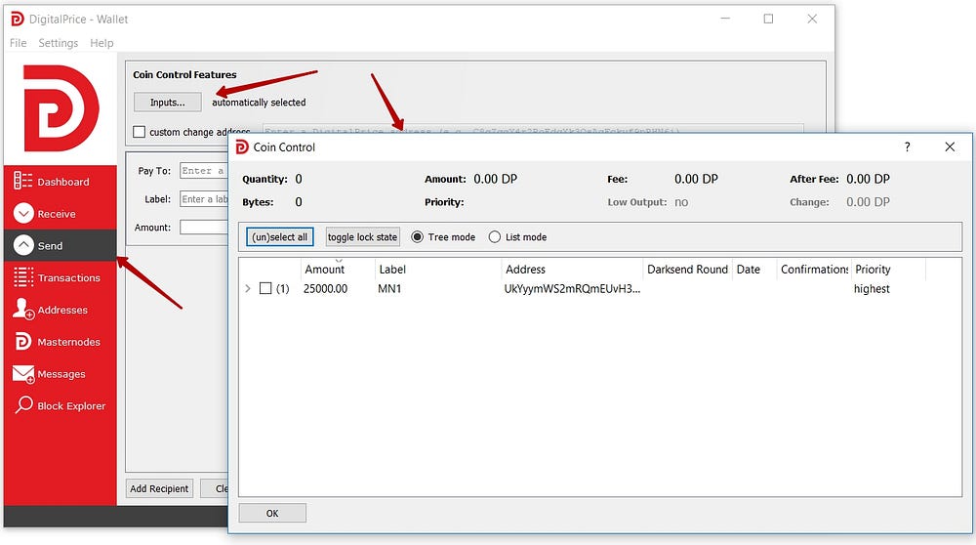
Task: Click 'automatically selected' text
Action: tap(259, 103)
